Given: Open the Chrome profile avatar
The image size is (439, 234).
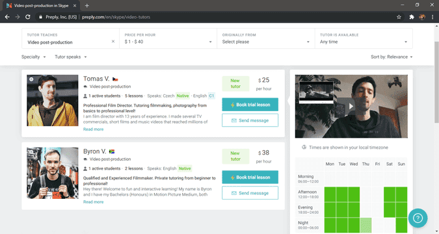Looking at the screenshot, I should 422,17.
